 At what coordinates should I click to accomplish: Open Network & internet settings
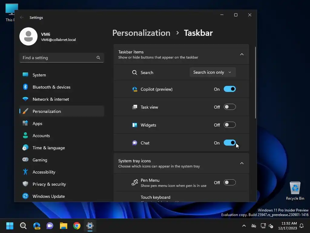tap(62, 99)
